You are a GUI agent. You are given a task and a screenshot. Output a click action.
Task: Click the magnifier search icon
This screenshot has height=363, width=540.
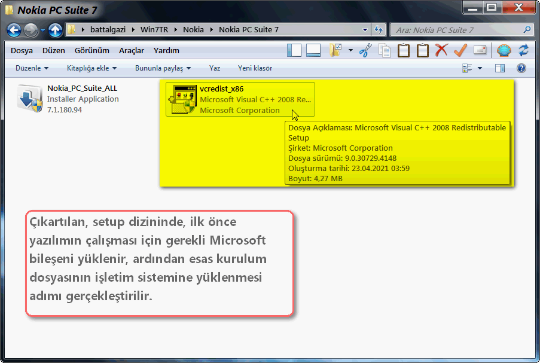[x=527, y=30]
